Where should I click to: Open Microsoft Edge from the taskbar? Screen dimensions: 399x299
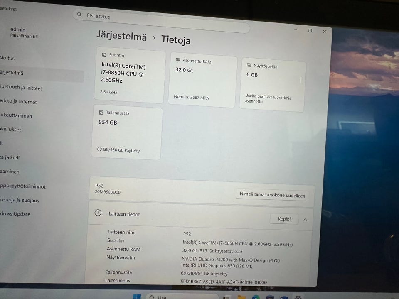(256, 297)
